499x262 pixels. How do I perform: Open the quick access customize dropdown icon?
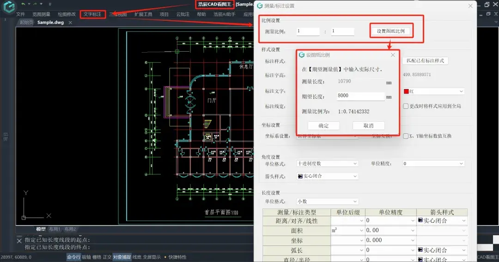tap(50, 4)
